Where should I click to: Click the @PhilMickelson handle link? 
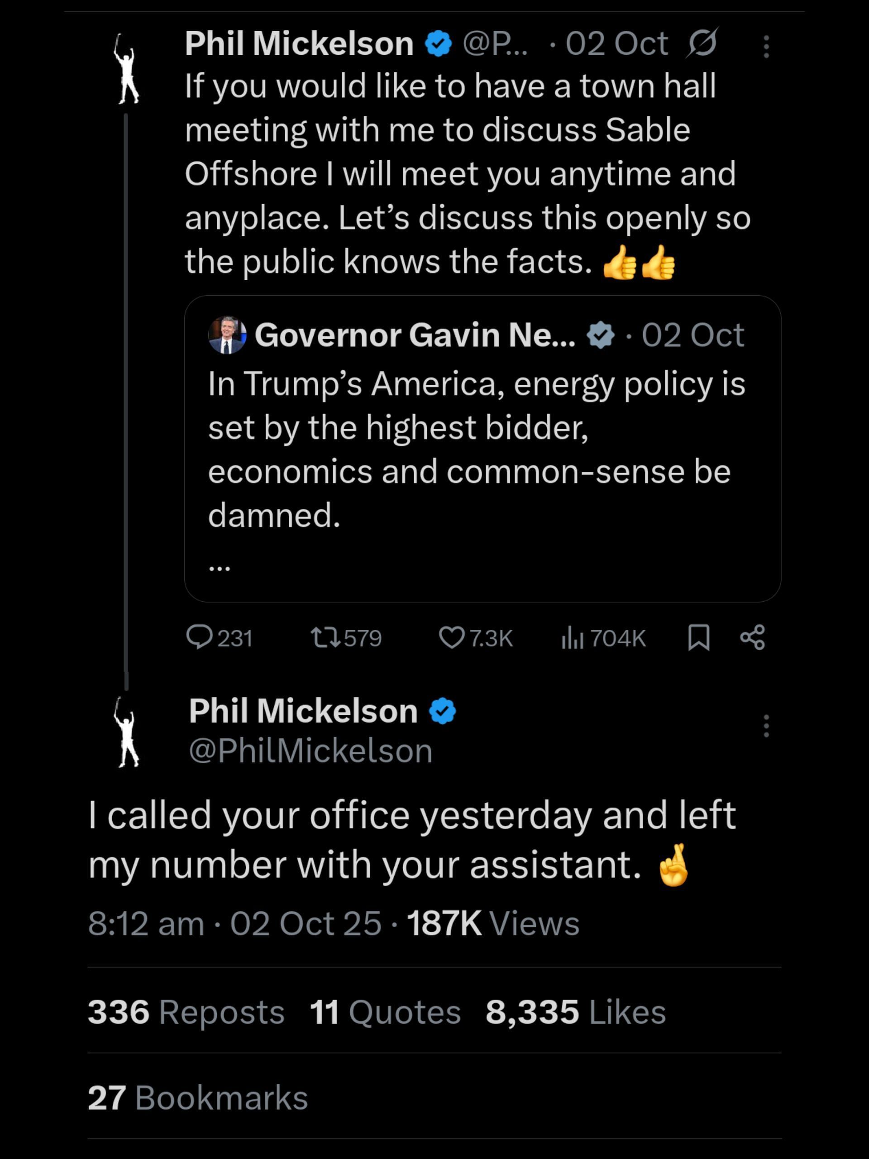310,751
